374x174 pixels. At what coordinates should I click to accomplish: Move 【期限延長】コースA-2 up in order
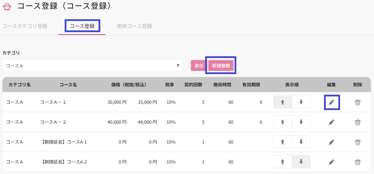[x=283, y=161]
